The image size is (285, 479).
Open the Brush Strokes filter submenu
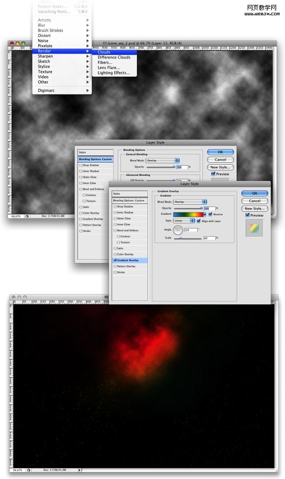coord(62,30)
